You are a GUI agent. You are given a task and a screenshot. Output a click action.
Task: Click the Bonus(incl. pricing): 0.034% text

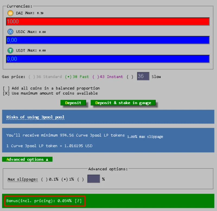click(39, 201)
